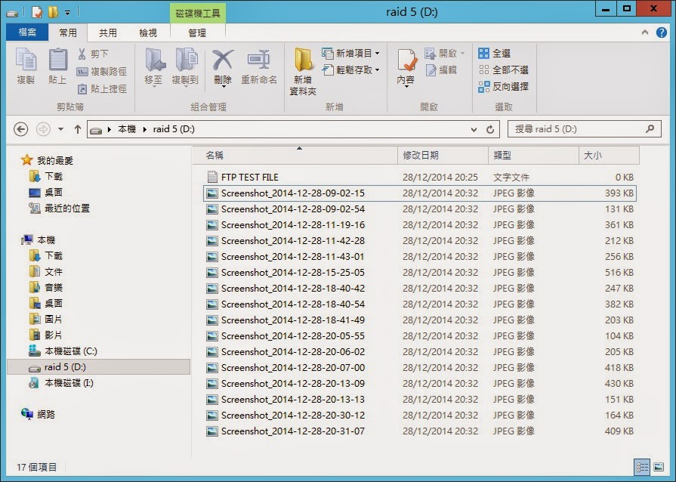The image size is (676, 482).
Task: Open the Help question mark icon
Action: click(x=662, y=32)
